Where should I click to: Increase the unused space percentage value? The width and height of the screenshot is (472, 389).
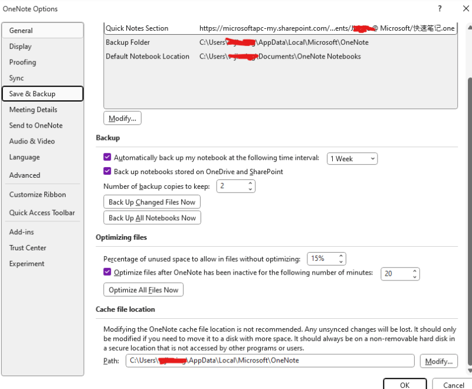(342, 256)
